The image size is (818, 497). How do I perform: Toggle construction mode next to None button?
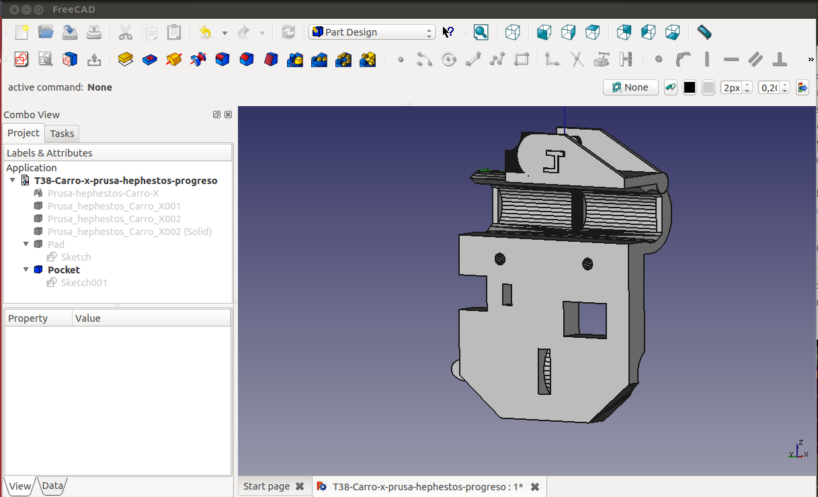[670, 87]
